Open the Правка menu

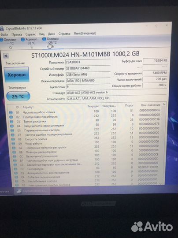point(17,35)
